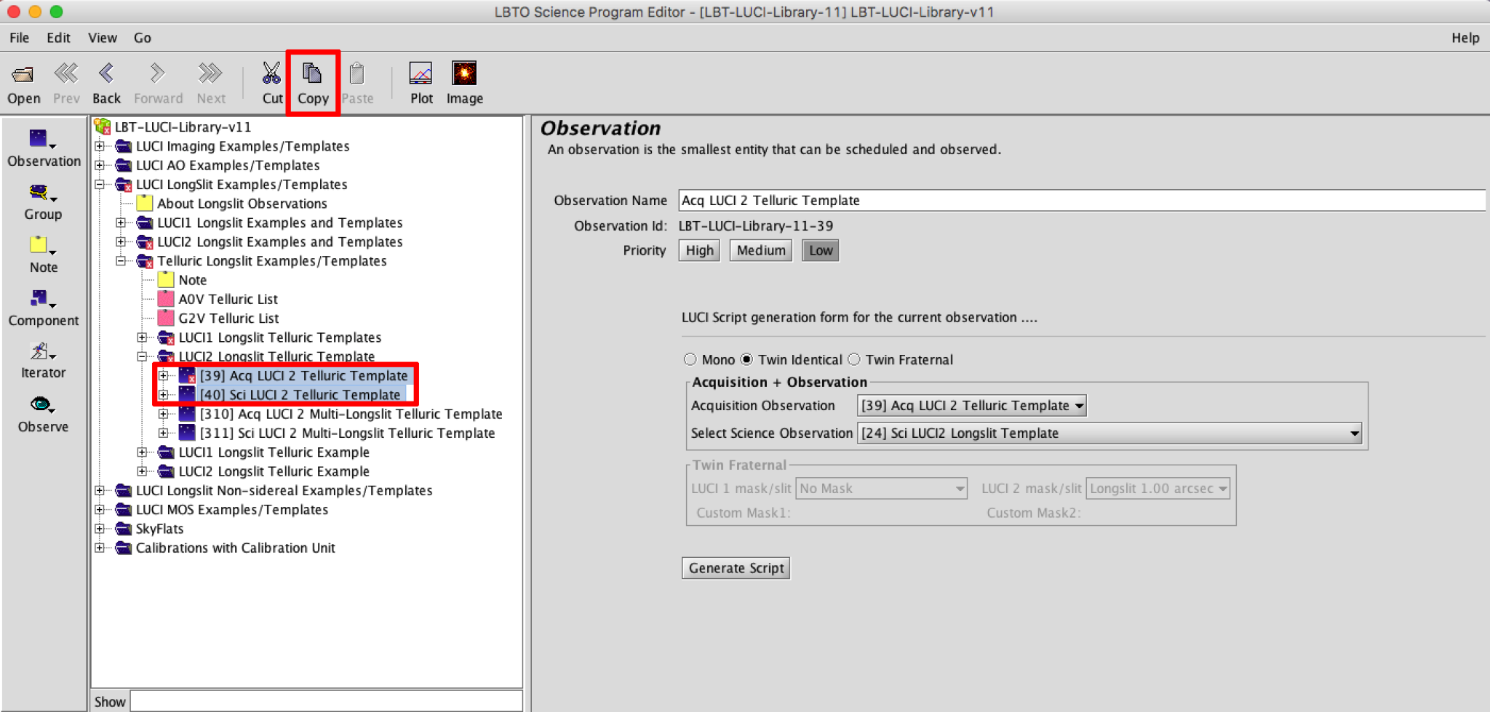Screen dimensions: 1490x712
Task: Click the Paste clipboard icon
Action: [357, 83]
